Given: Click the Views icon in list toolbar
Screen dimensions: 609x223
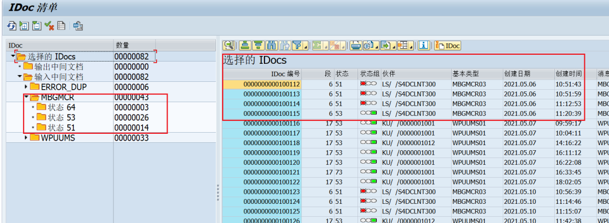Looking at the screenshot, I should [x=369, y=46].
